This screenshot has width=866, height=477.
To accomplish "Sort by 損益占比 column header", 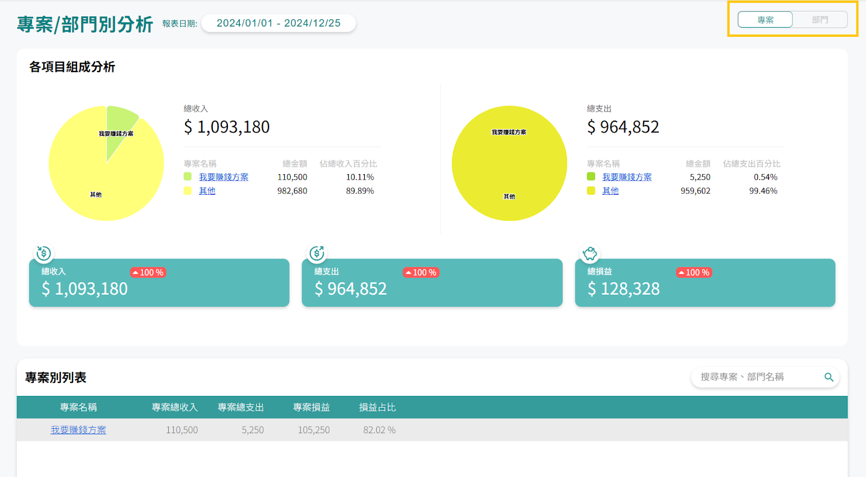I will pos(377,407).
